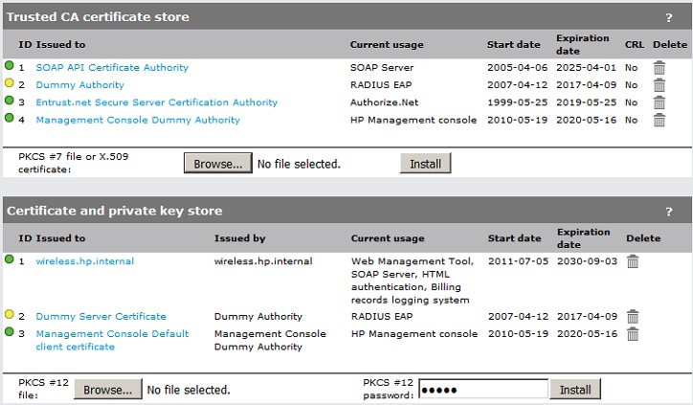Open the Dummy Authority certificate link
693x405 pixels.
(x=80, y=85)
